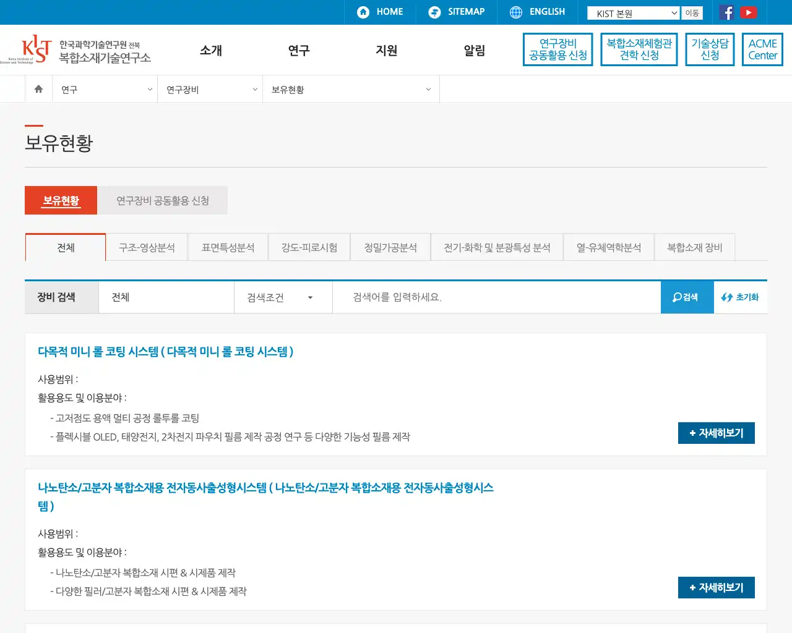Open the 연구 main menu

tap(299, 51)
